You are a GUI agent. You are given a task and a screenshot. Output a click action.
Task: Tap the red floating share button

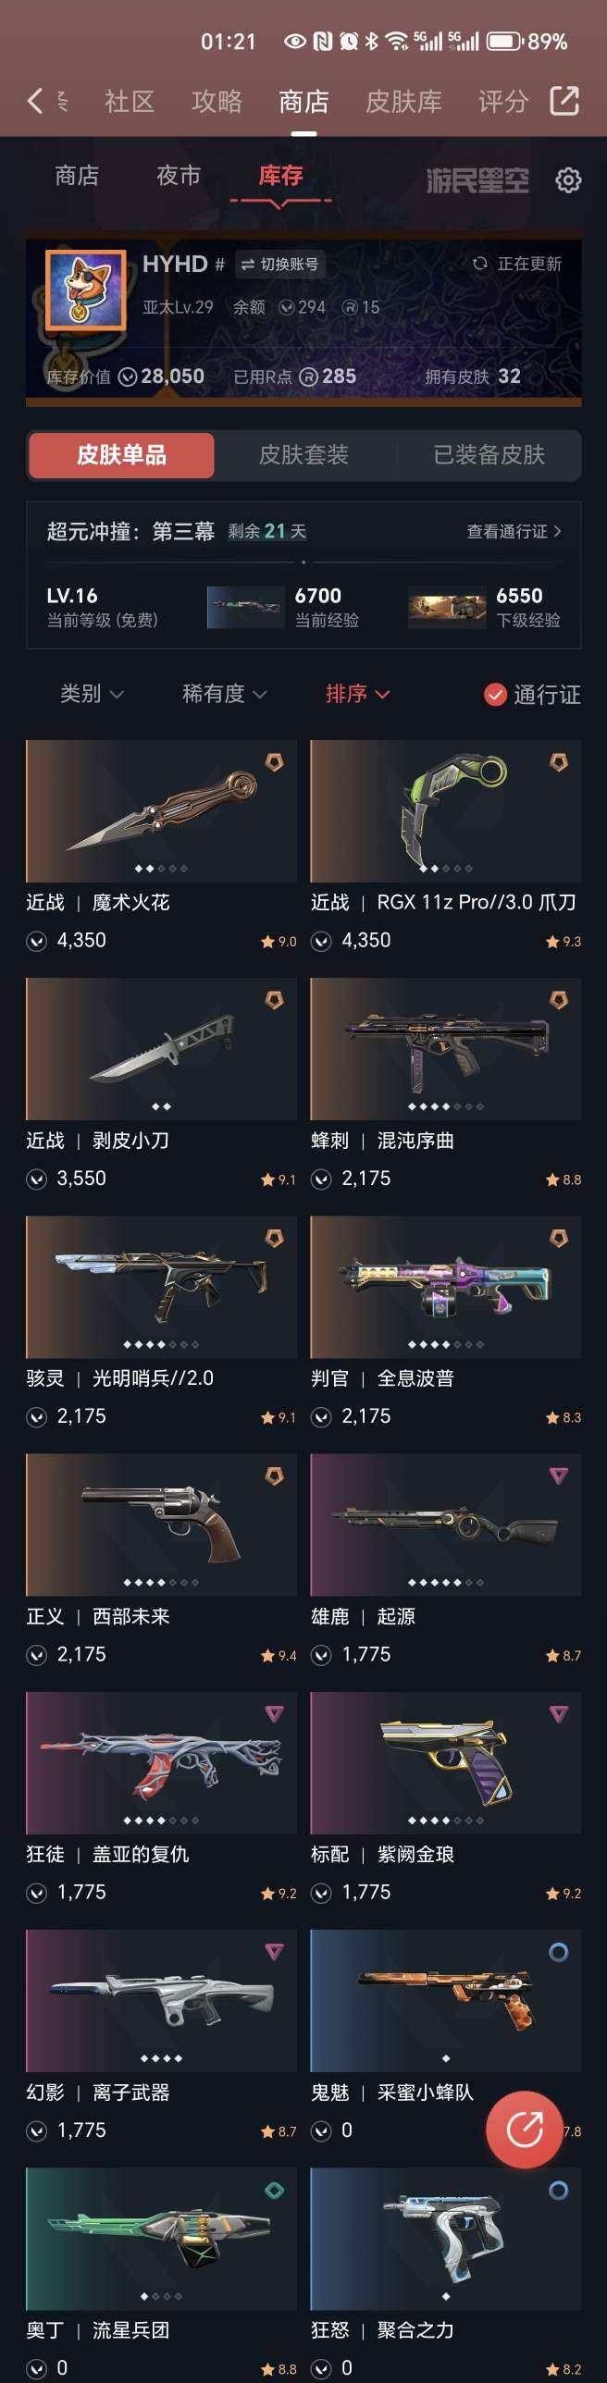(525, 2129)
